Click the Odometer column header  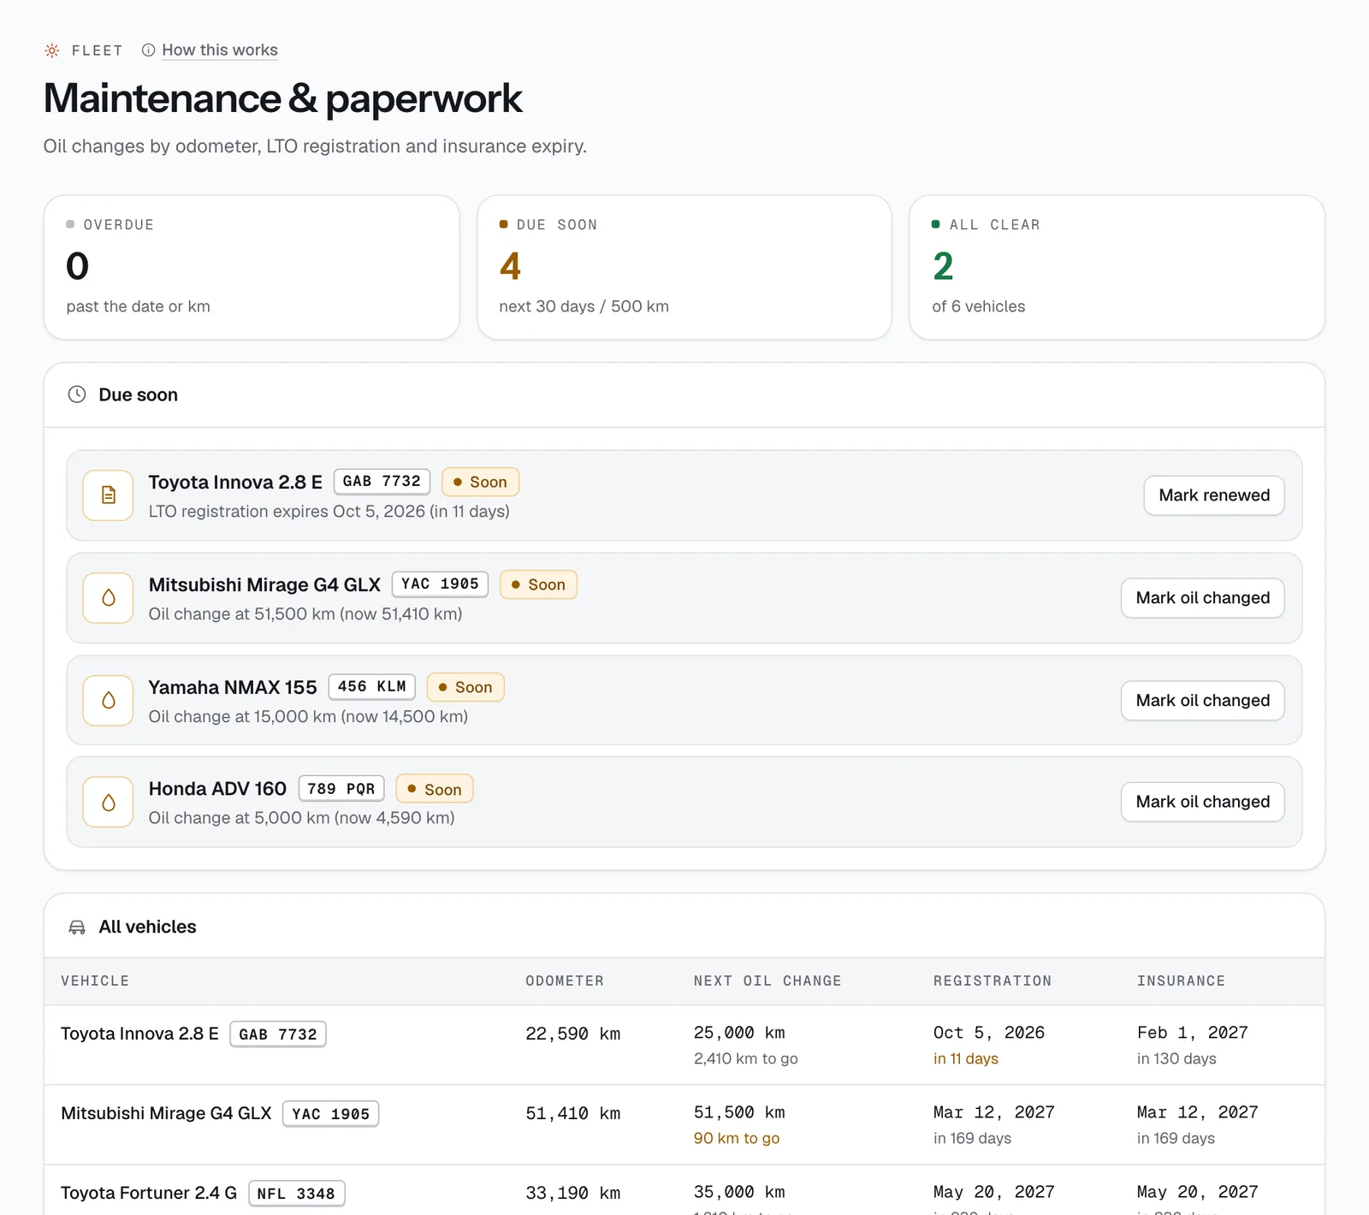click(x=565, y=981)
